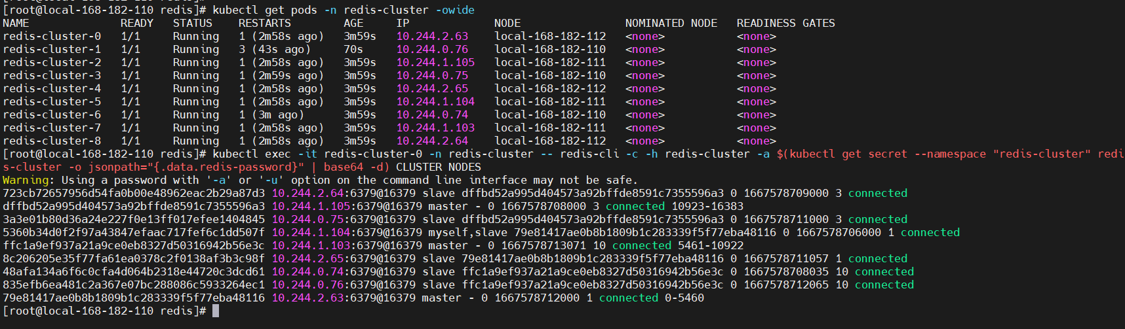
Task: Click pod IP 10.244.1.105 in pods table
Action: tap(435, 62)
